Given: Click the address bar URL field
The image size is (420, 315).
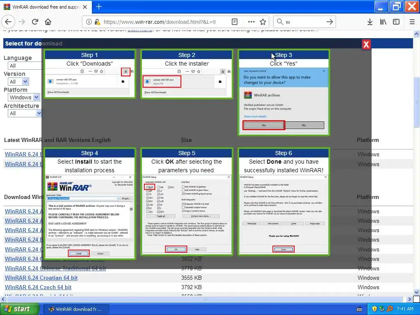Looking at the screenshot, I should (160, 22).
